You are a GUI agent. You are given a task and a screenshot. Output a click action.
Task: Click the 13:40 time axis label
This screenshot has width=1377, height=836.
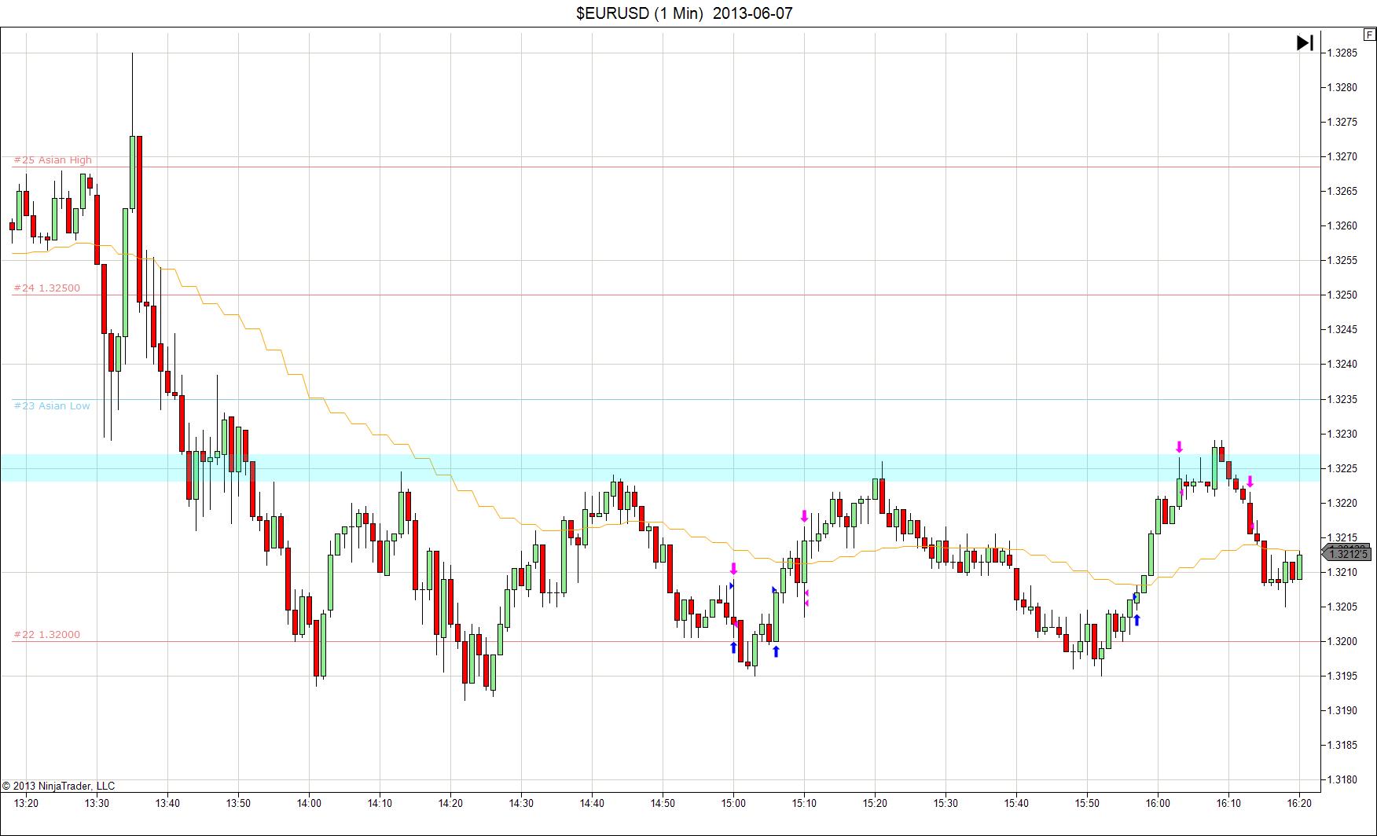167,804
